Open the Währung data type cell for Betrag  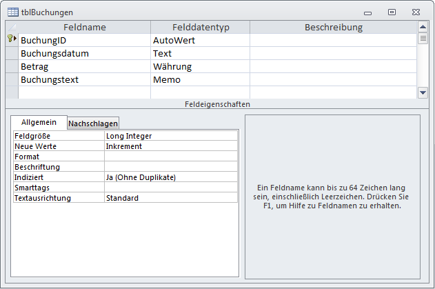(x=199, y=66)
